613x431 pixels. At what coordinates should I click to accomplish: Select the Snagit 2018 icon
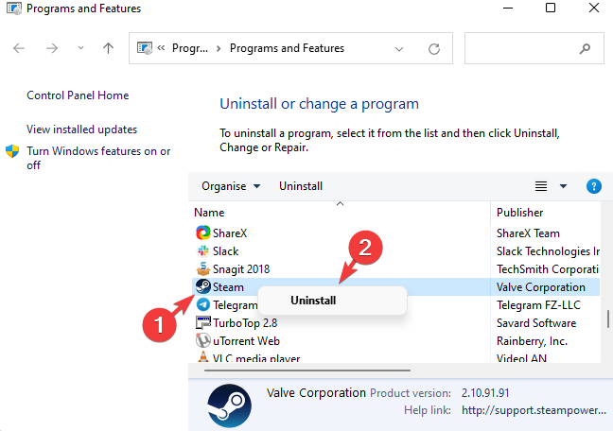(202, 268)
